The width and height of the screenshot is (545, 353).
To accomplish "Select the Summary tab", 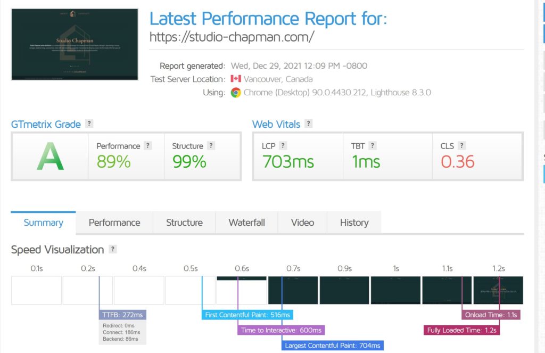I will pyautogui.click(x=44, y=223).
